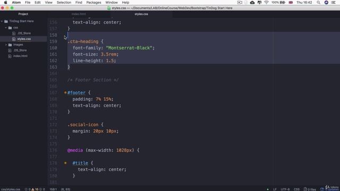Open index.html in the tree view
Screen dimensions: 340x191
(x=20, y=56)
